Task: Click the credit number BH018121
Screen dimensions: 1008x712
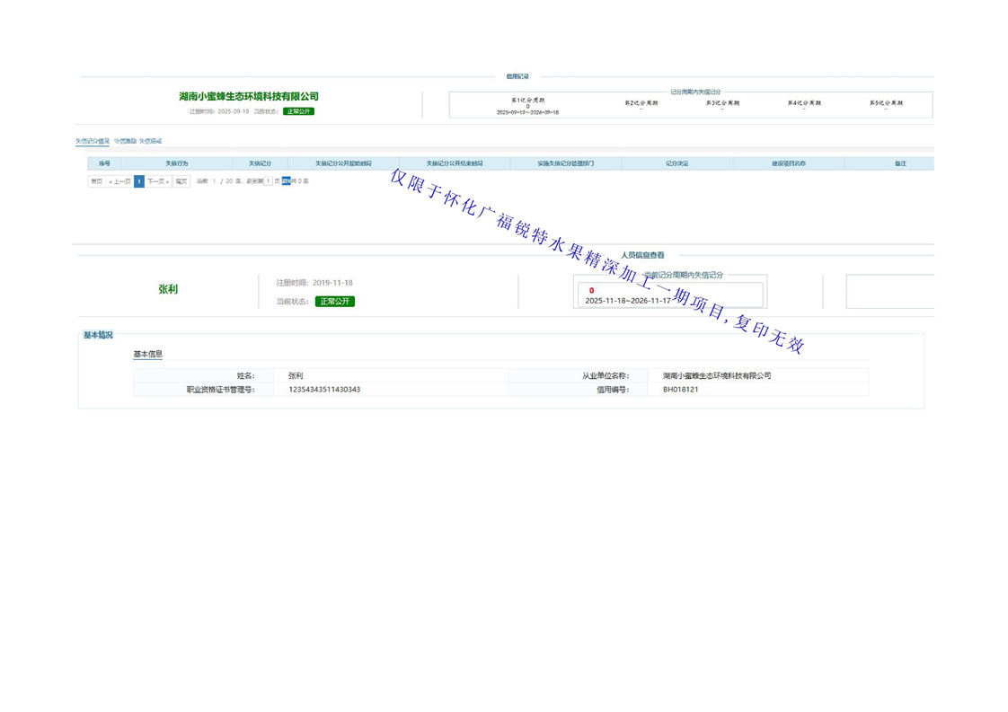Action: [x=681, y=390]
